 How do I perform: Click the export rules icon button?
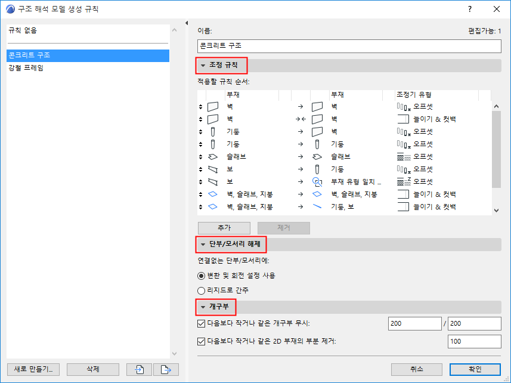point(166,369)
